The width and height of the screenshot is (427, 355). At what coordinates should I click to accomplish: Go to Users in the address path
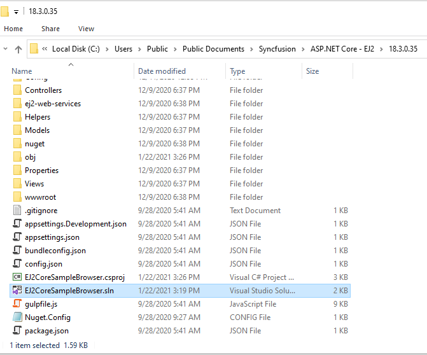pos(123,49)
